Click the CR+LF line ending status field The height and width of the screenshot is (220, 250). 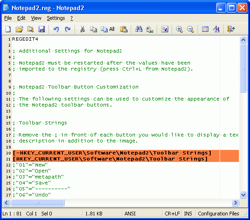pos(172,214)
